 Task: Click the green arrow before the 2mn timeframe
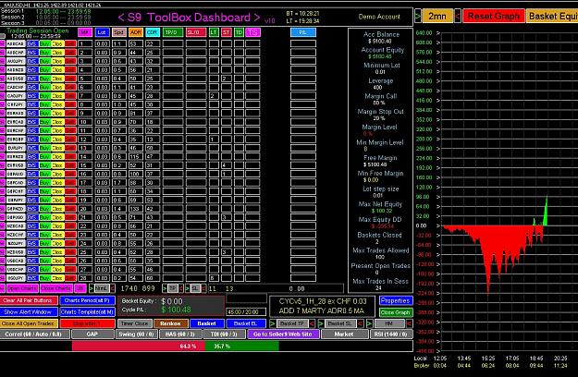pyautogui.click(x=418, y=16)
